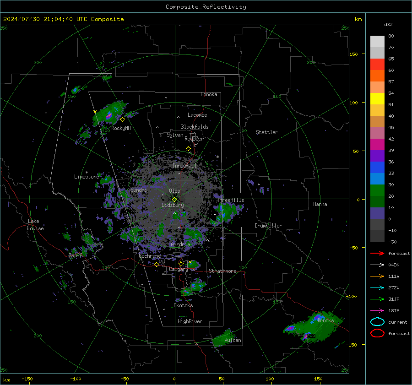
Task: Click the bright green 20-30 dBZ swatch
Action: tap(377, 190)
